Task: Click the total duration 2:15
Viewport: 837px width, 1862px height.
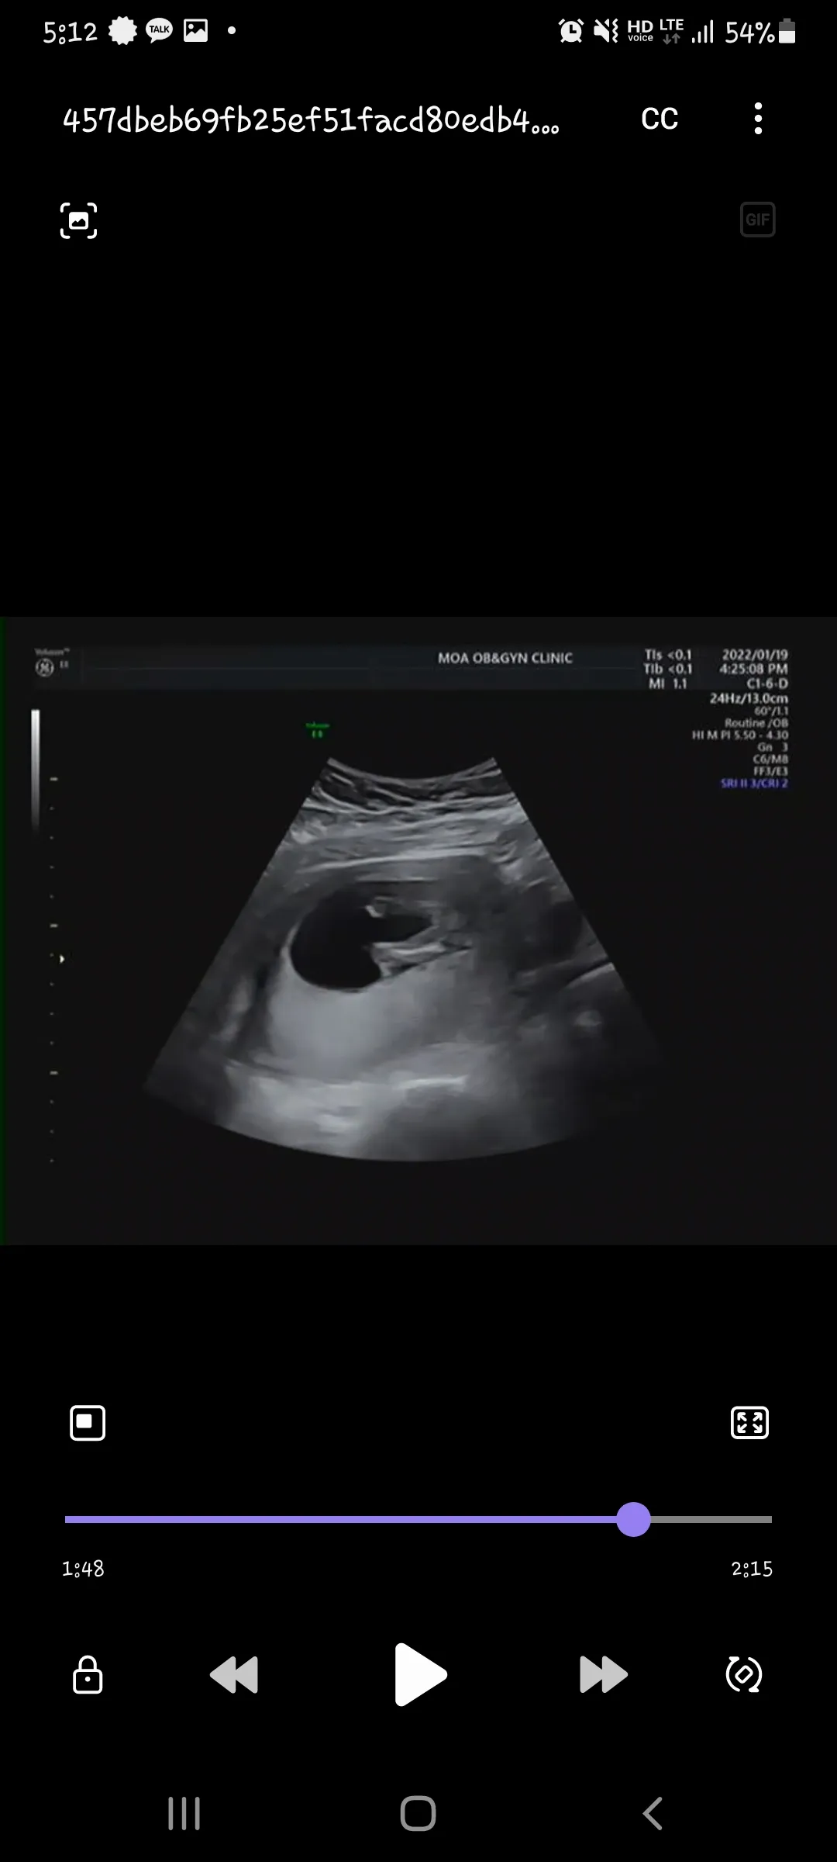Action: [x=752, y=1569]
